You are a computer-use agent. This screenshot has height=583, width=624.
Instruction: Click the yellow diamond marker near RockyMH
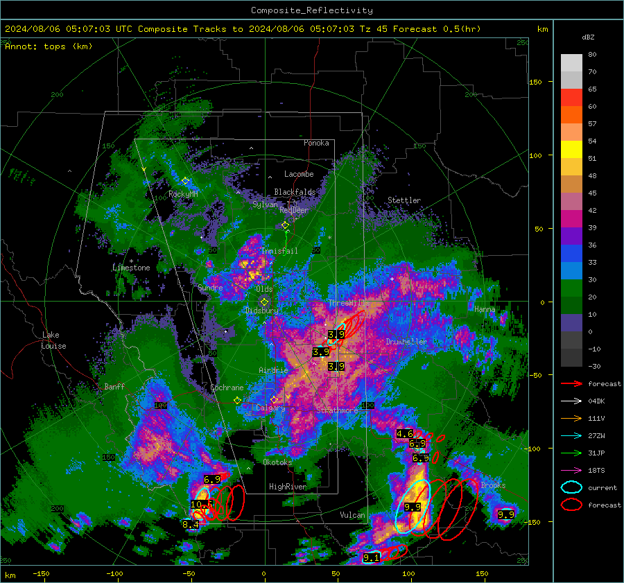click(x=185, y=181)
